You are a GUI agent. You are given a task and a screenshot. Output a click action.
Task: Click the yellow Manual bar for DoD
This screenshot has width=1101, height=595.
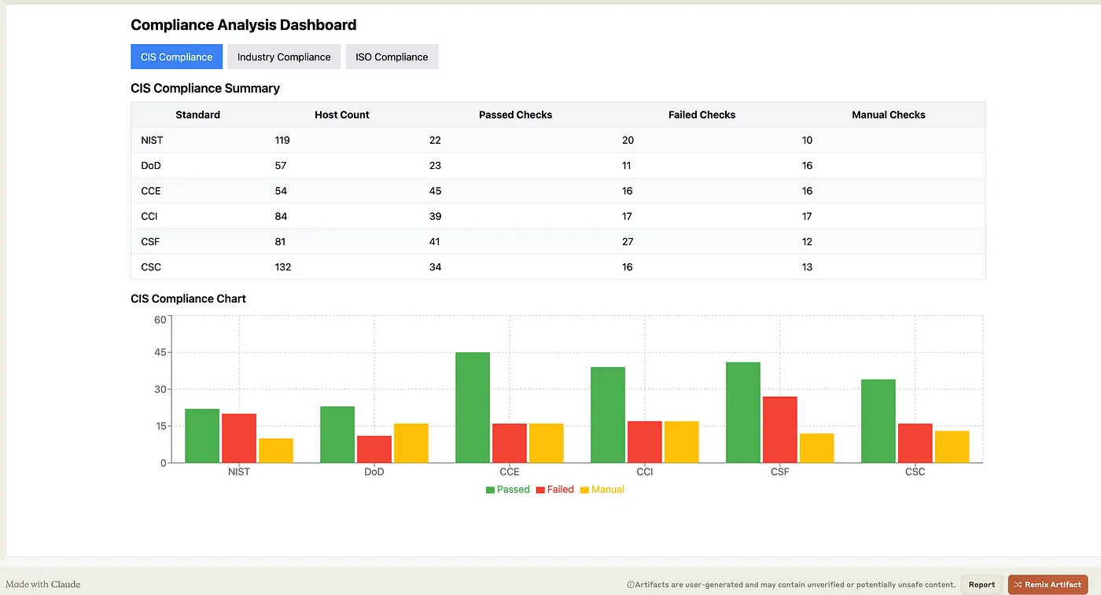click(411, 443)
